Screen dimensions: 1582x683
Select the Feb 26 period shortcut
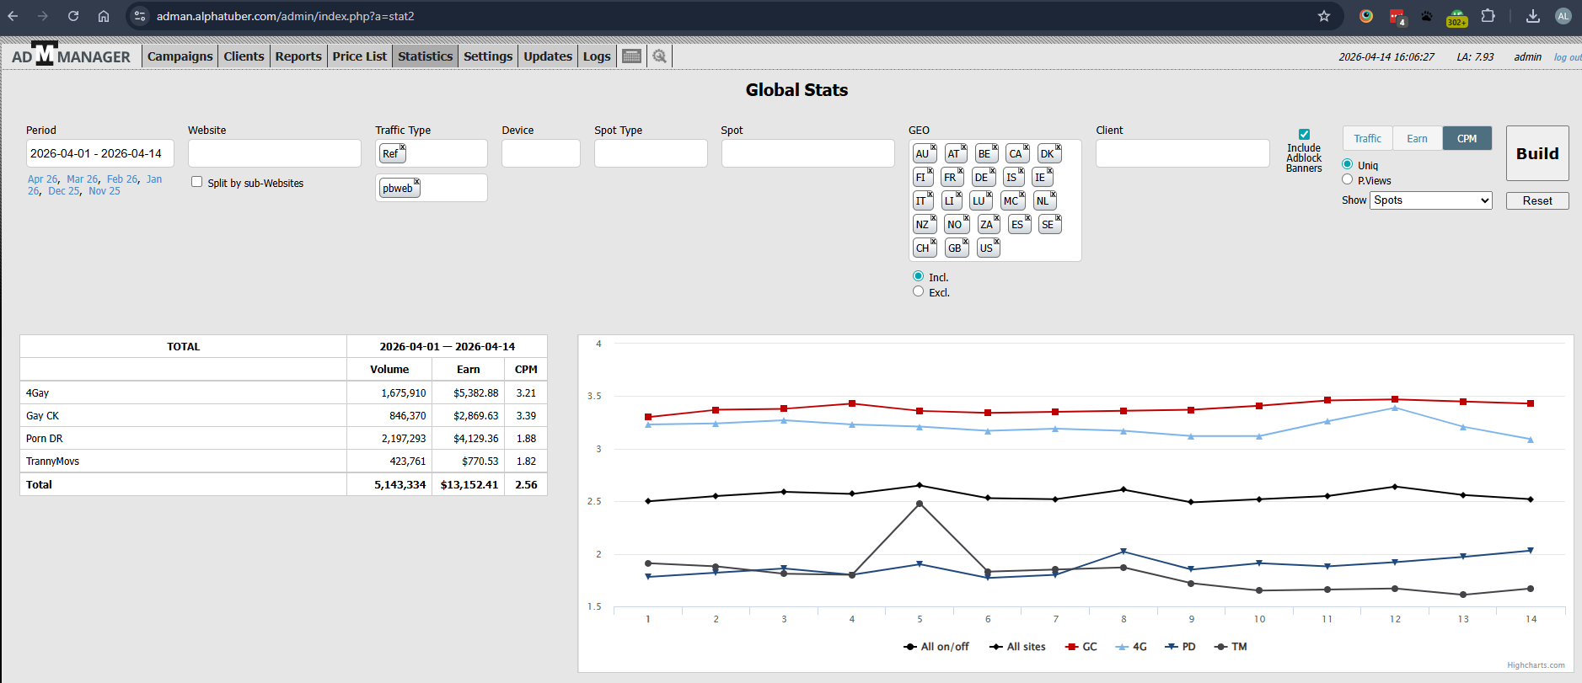click(x=122, y=179)
